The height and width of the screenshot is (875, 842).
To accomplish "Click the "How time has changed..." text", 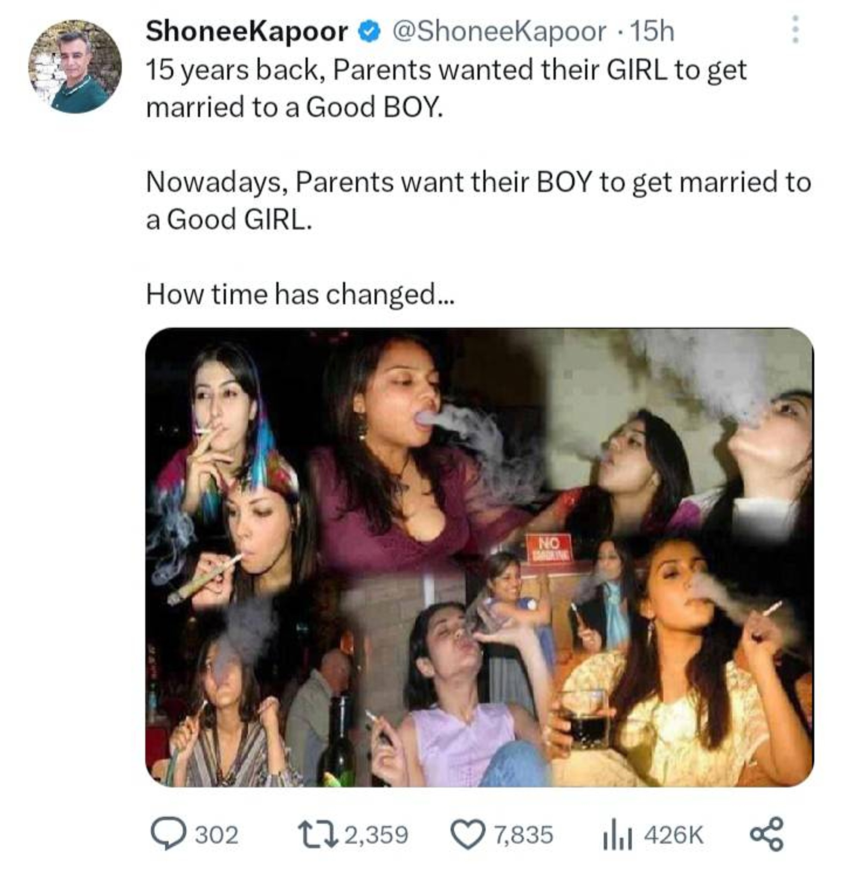I will click(x=300, y=295).
